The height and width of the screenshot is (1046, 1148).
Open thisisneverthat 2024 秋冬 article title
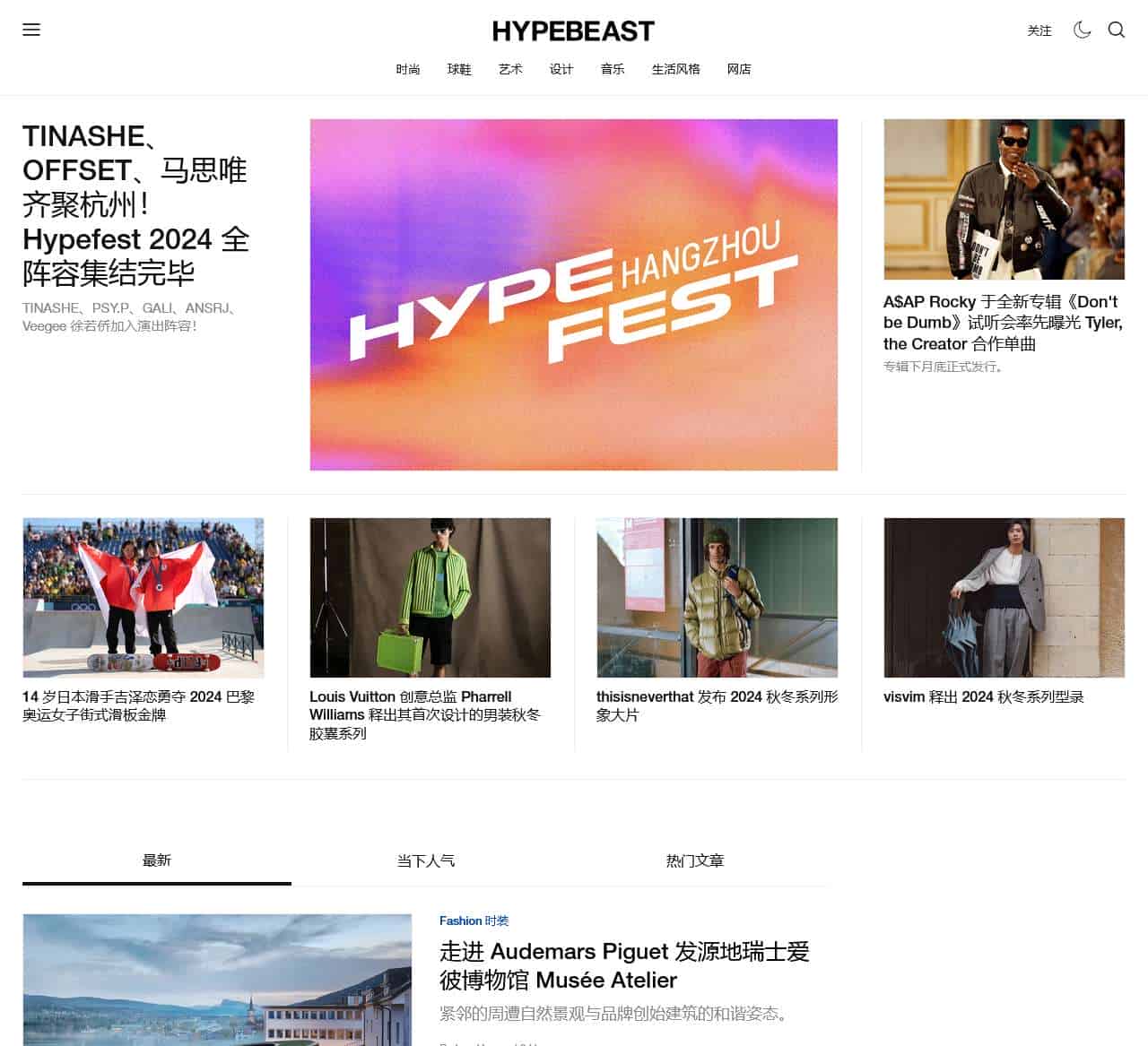coord(717,705)
